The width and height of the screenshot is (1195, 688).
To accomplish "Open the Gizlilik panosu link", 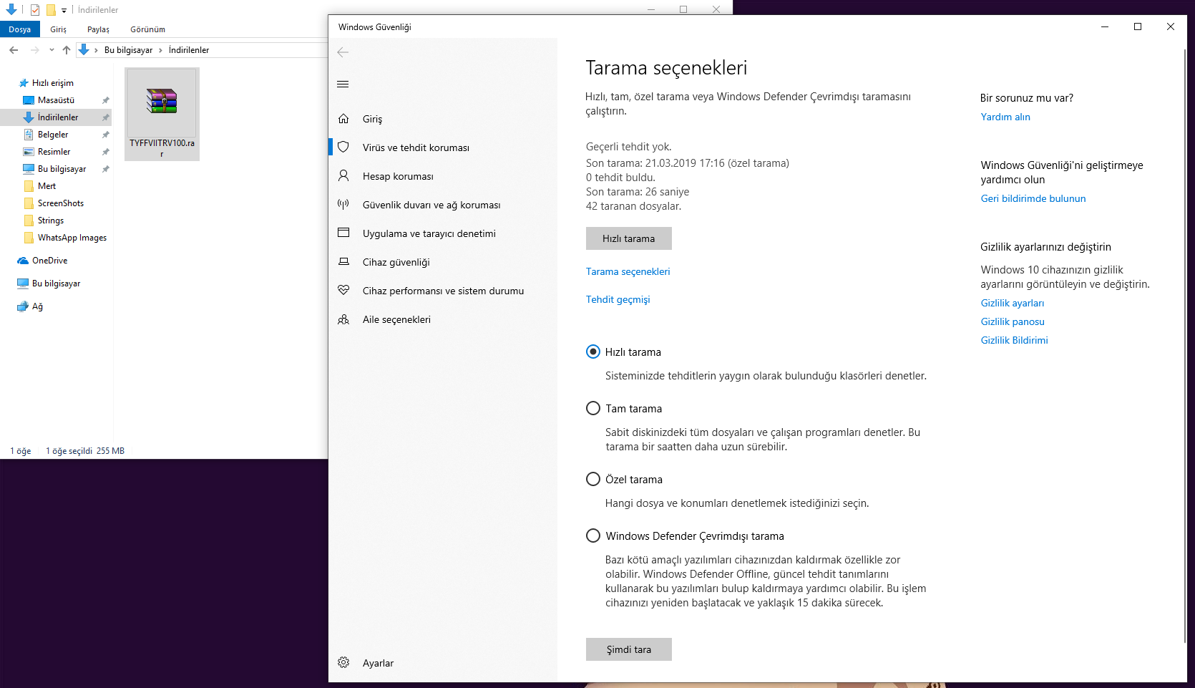I will (1013, 321).
